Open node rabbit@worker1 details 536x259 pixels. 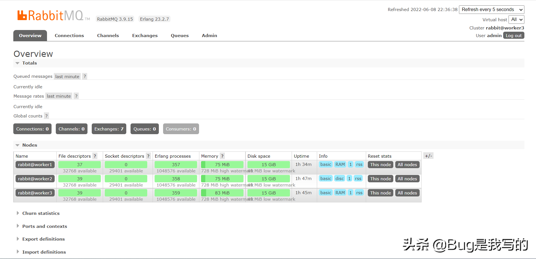pyautogui.click(x=35, y=164)
